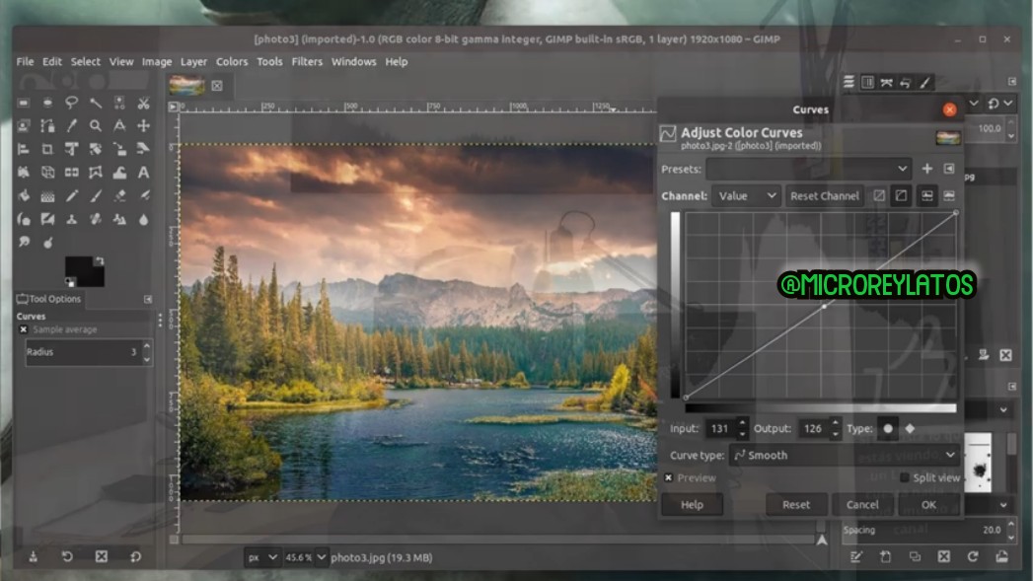The image size is (1033, 581).
Task: Select the Unified Transform tool
Action: (x=71, y=149)
